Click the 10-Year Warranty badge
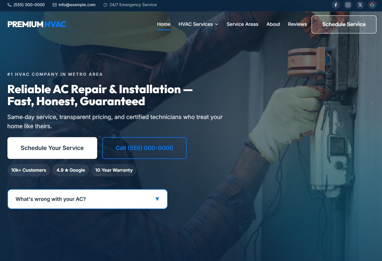The height and width of the screenshot is (261, 382). [x=114, y=170]
